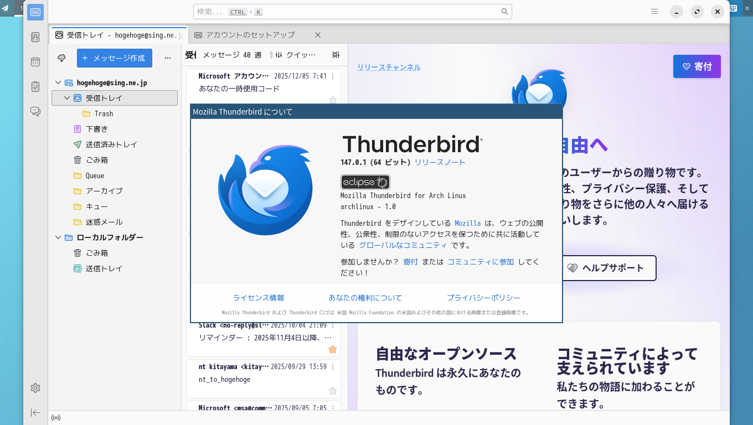The image size is (753, 425).
Task: Open the コミュニティに参加 link
Action: (x=481, y=262)
